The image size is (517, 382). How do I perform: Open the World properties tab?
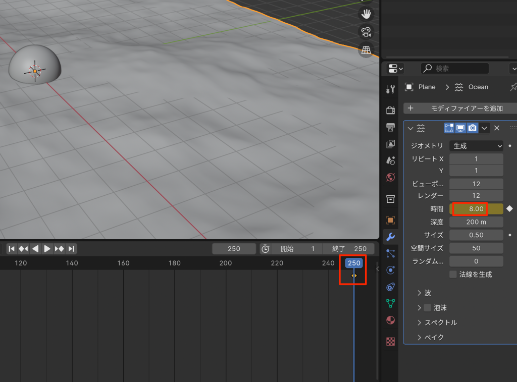[390, 177]
